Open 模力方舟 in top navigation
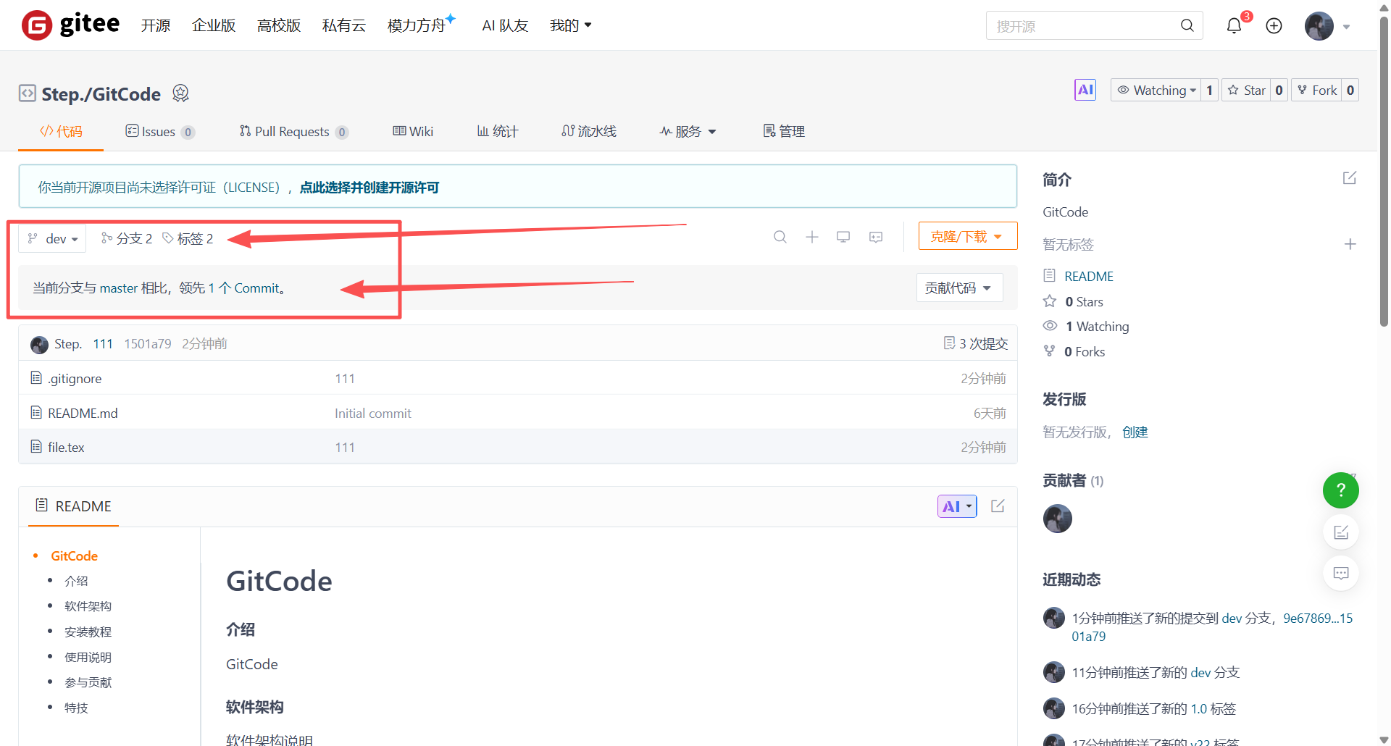The width and height of the screenshot is (1391, 746). tap(417, 25)
